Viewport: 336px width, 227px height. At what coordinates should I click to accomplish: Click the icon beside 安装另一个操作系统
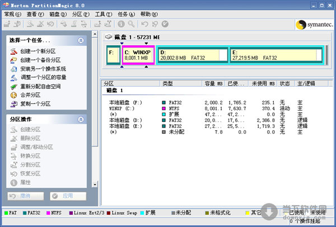pos(13,69)
